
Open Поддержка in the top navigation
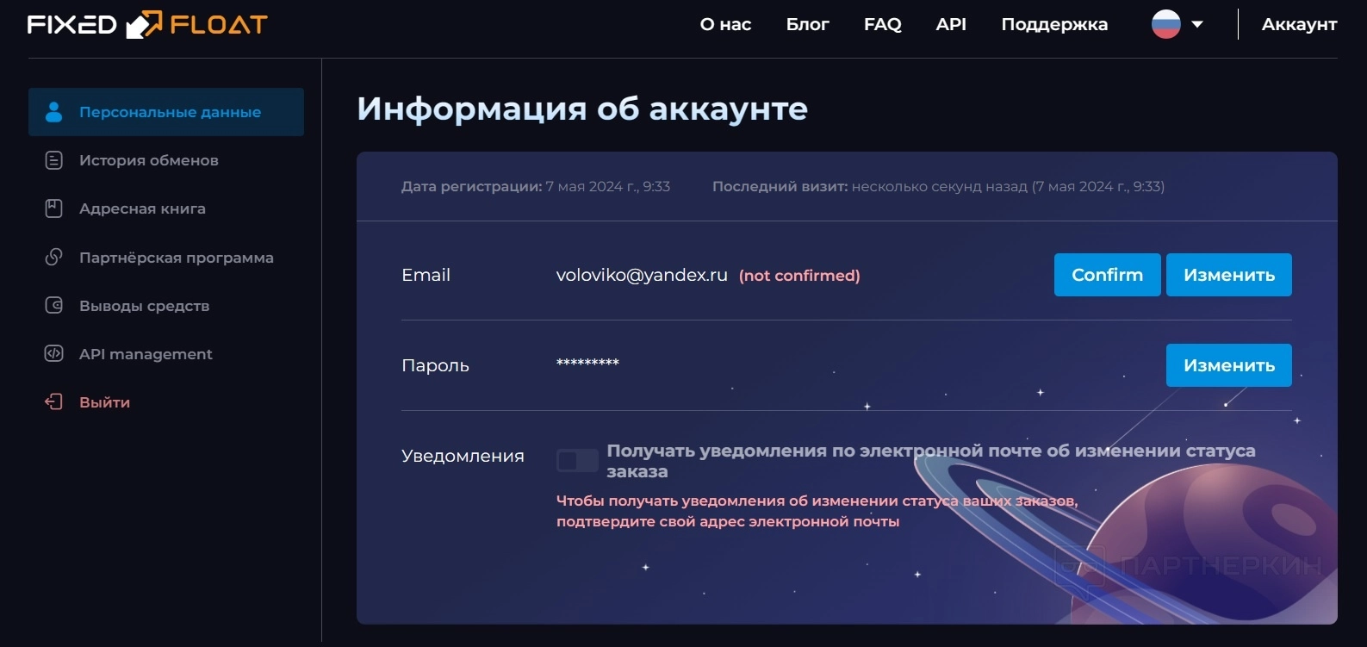point(1054,24)
